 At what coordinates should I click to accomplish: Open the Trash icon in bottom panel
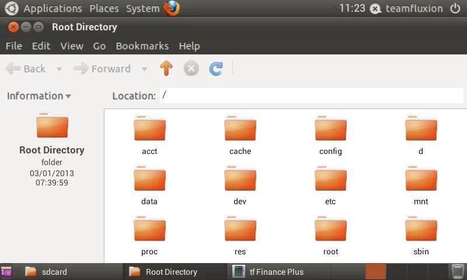(458, 271)
